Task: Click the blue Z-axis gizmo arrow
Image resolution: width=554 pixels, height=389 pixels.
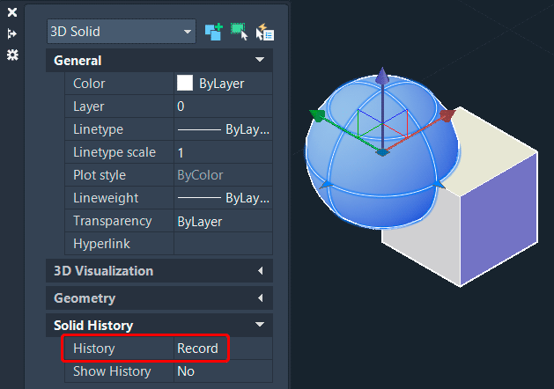Action: [x=382, y=77]
